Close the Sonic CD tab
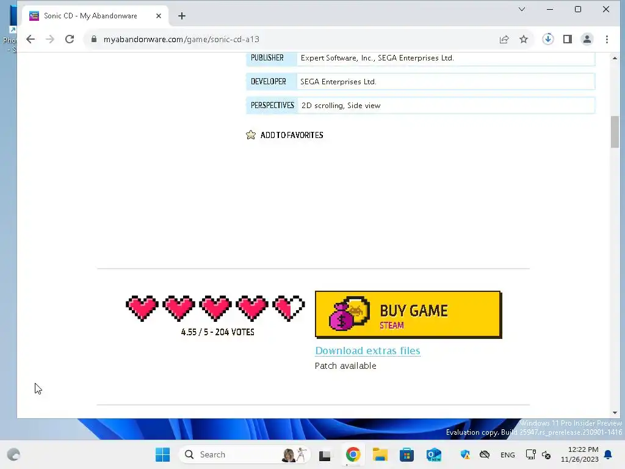 (159, 16)
